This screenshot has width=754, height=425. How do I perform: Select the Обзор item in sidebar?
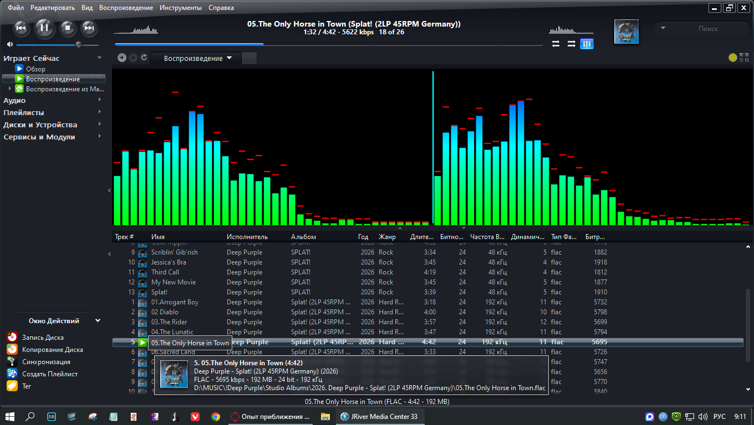35,69
